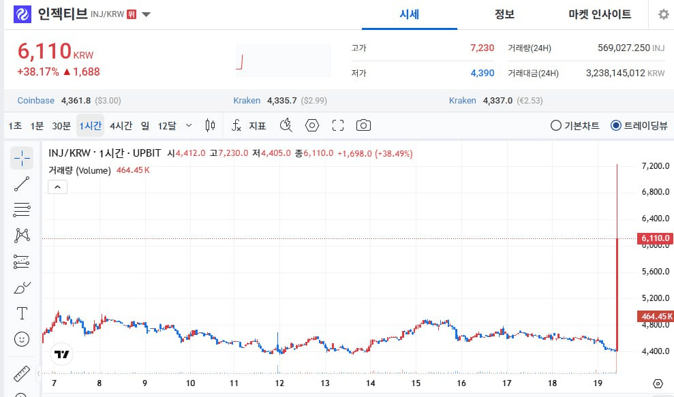Enter fullscreen chart mode
674x397 pixels.
(x=338, y=125)
